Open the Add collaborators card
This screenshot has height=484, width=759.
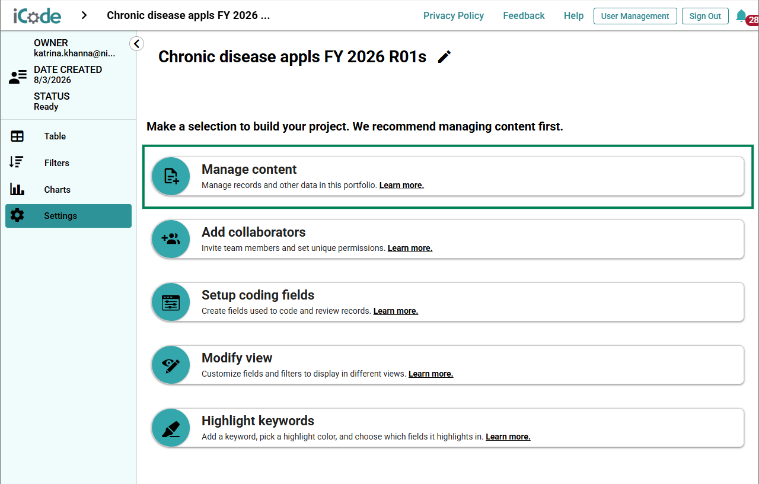[448, 239]
